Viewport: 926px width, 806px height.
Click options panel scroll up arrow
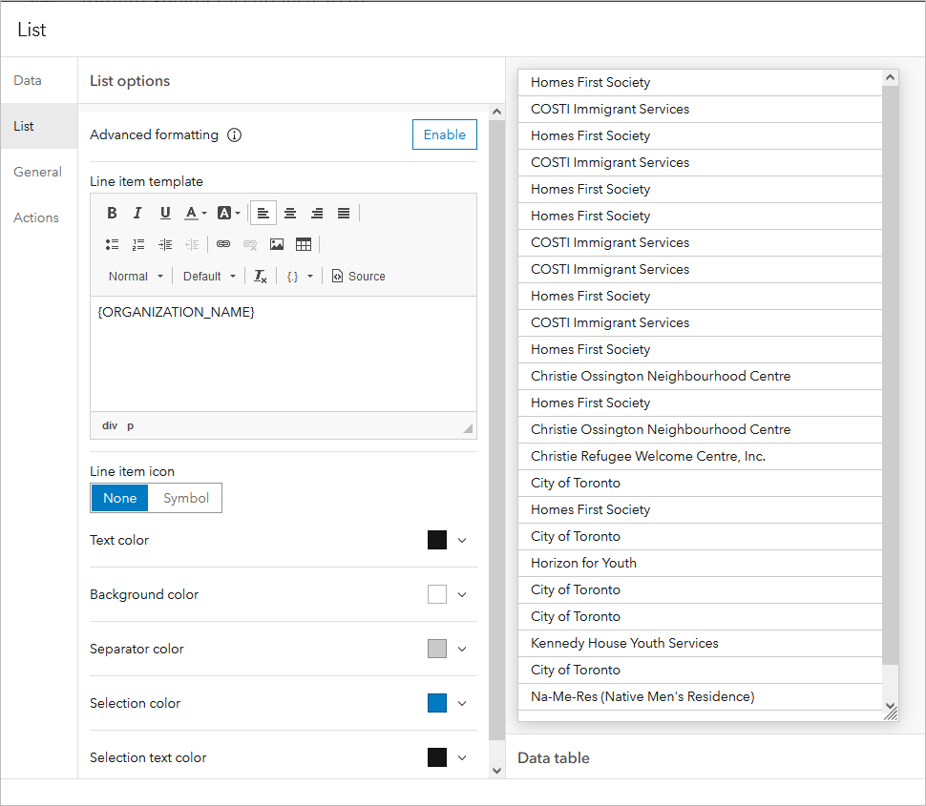click(496, 112)
